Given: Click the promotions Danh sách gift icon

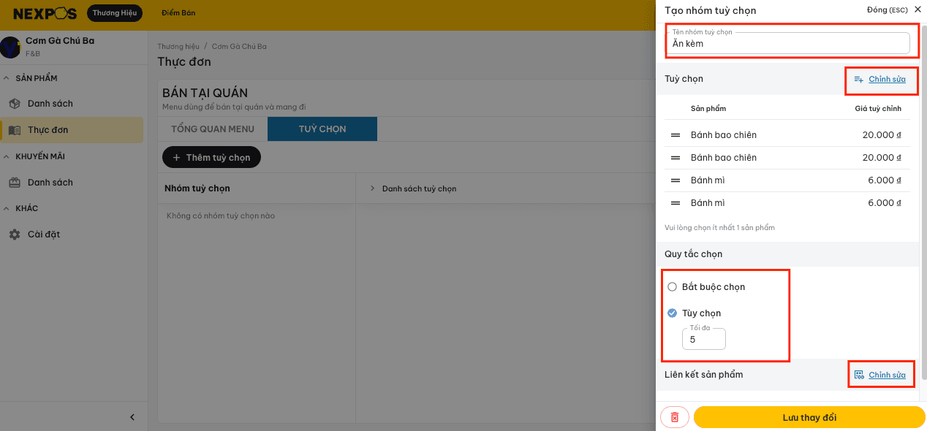Looking at the screenshot, I should point(15,183).
